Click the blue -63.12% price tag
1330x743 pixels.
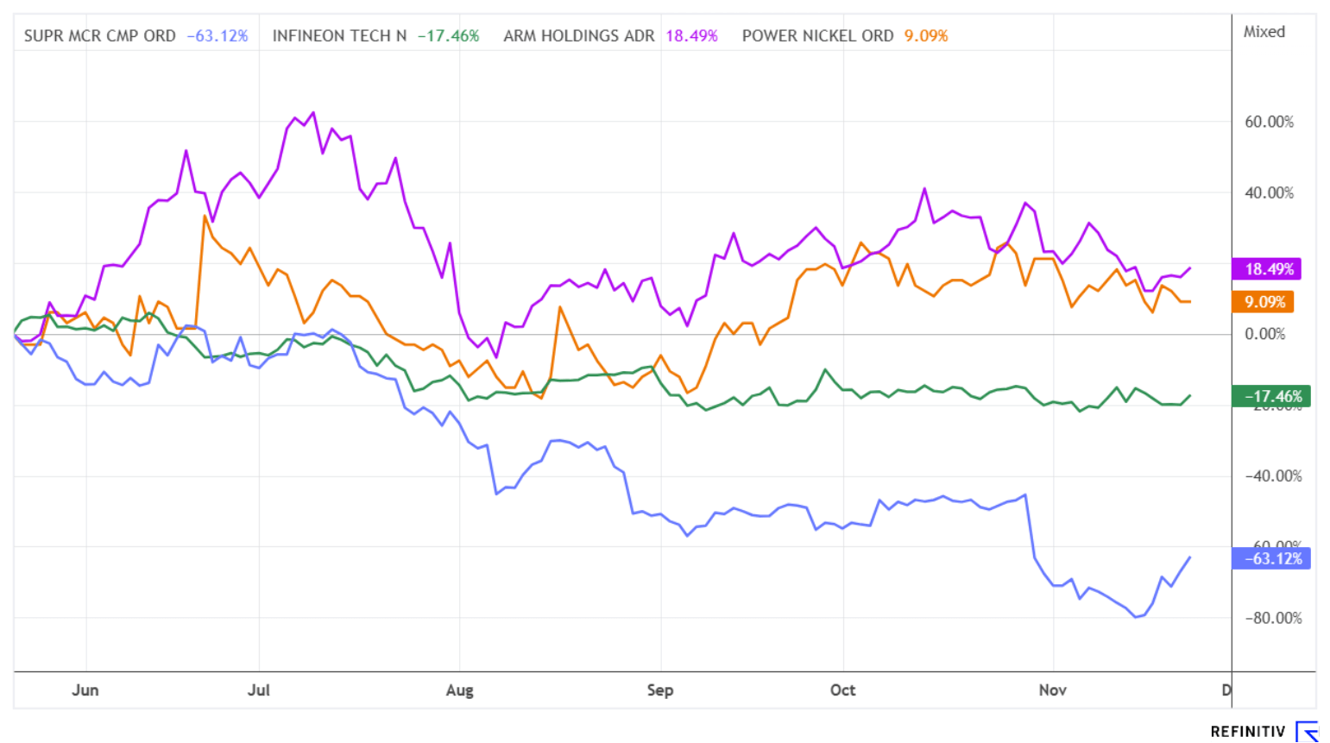click(1272, 558)
